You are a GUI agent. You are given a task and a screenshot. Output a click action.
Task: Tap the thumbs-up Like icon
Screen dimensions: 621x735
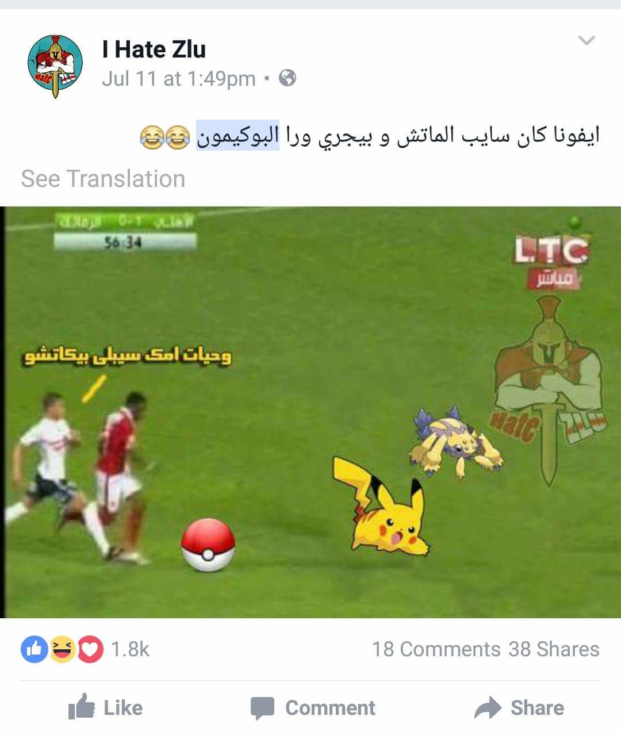[x=81, y=707]
